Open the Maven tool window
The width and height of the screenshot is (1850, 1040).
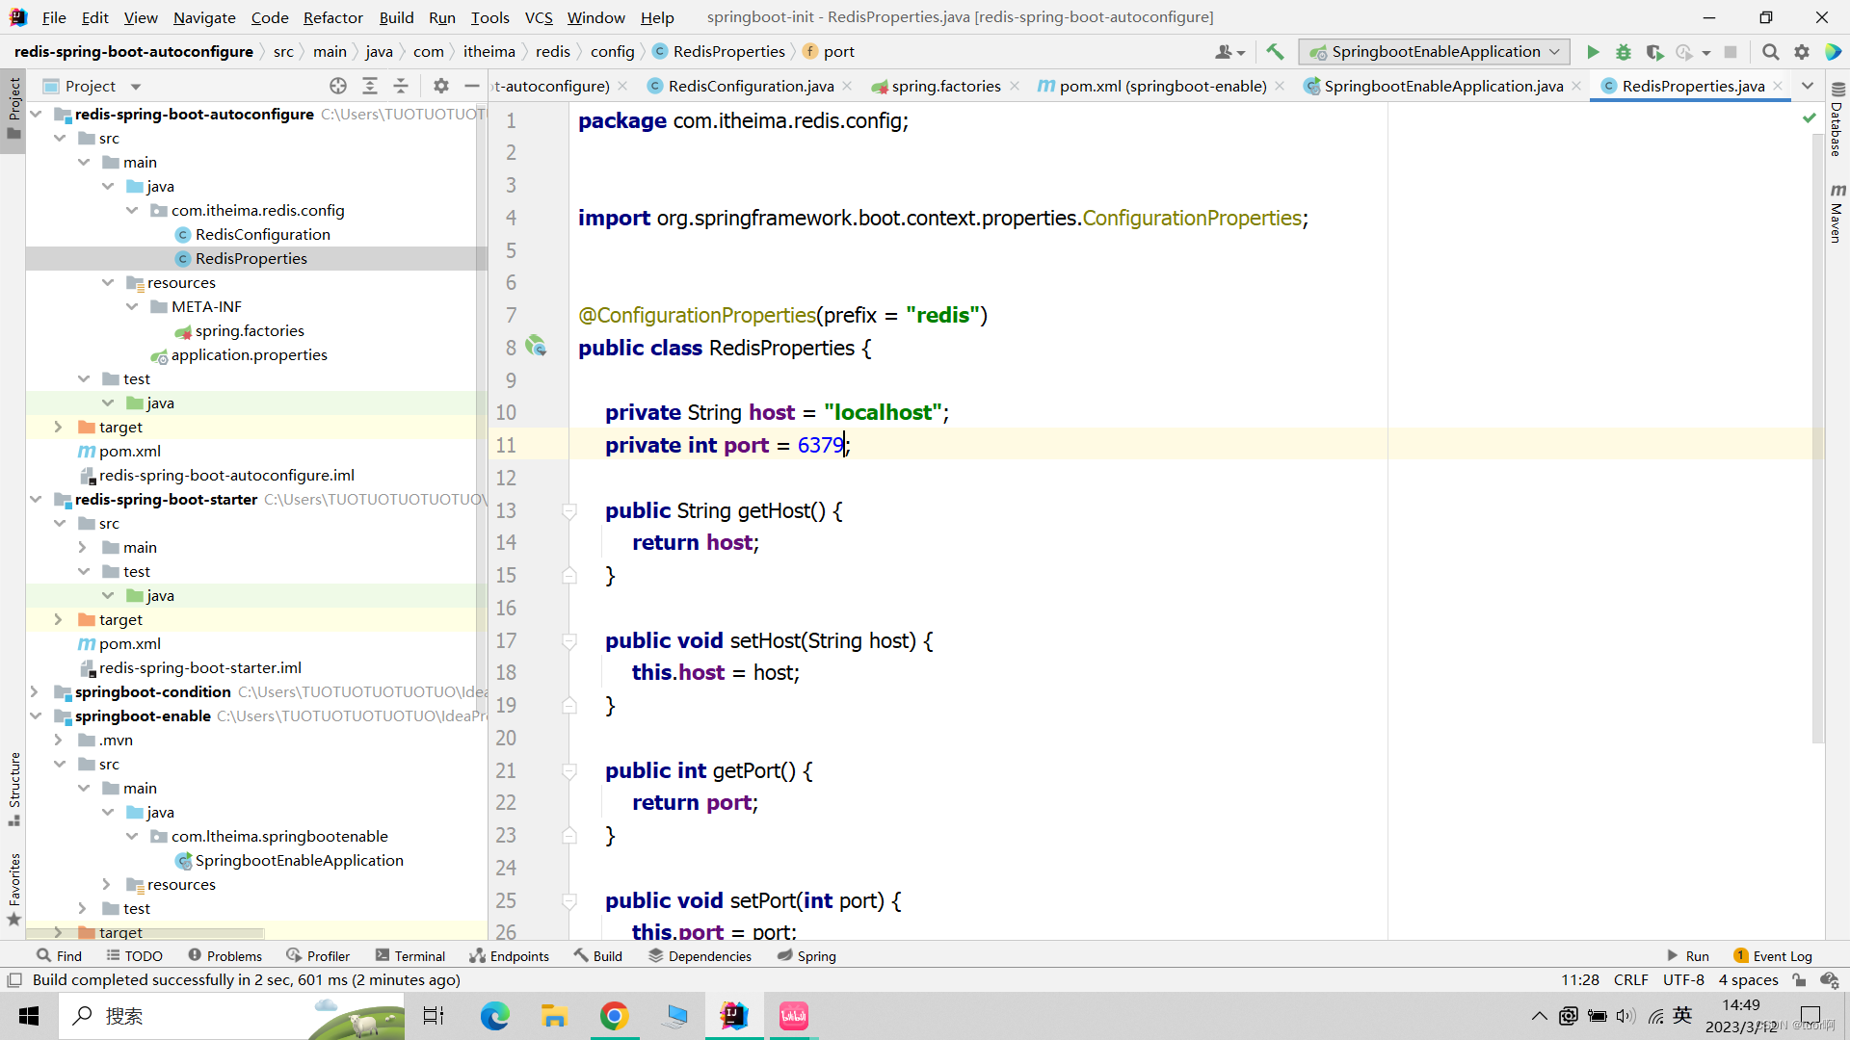point(1837,214)
